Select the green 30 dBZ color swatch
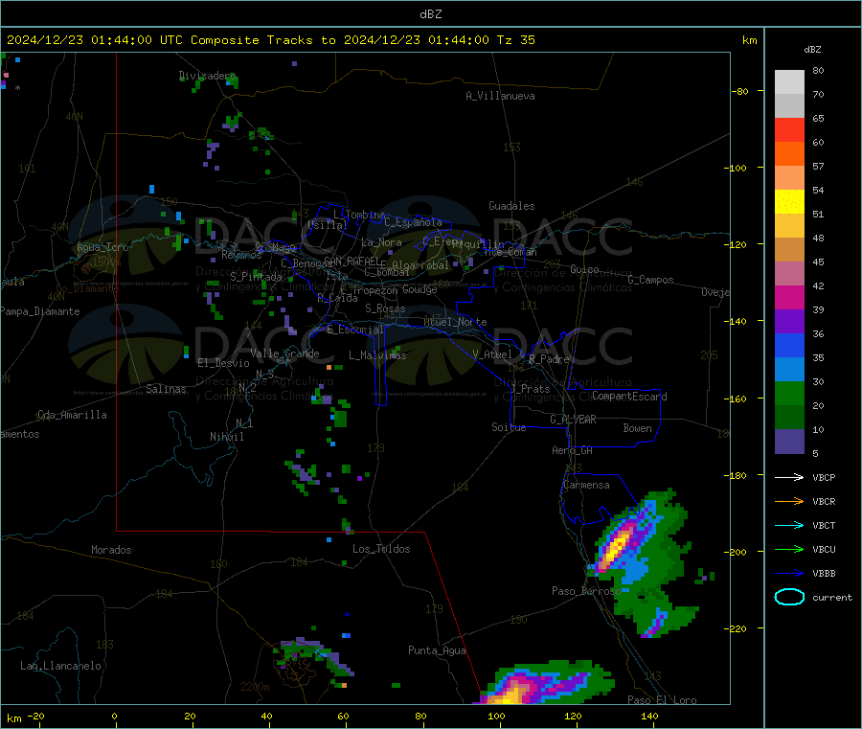Screen dimensions: 862x729 pyautogui.click(x=789, y=393)
